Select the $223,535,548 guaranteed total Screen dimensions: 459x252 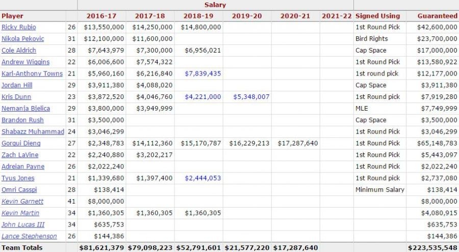(432, 248)
